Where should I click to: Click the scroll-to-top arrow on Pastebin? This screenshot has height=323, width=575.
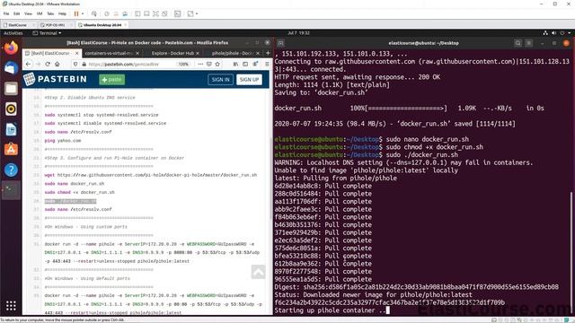point(258,272)
